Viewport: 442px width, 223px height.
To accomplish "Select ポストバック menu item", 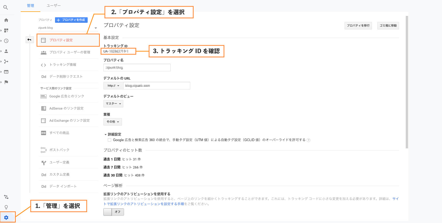I will [x=68, y=150].
